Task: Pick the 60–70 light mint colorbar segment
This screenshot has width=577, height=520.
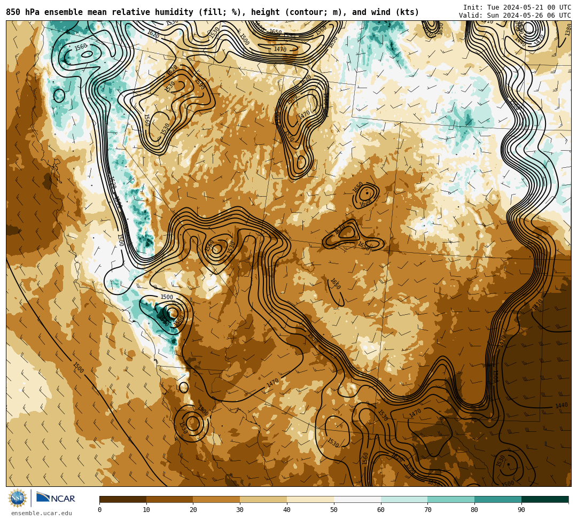Action: [404, 499]
